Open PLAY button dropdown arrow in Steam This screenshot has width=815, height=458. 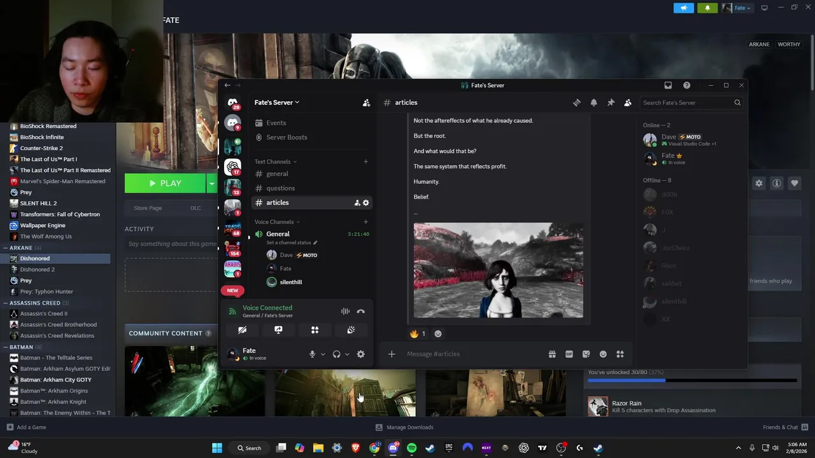click(211, 183)
